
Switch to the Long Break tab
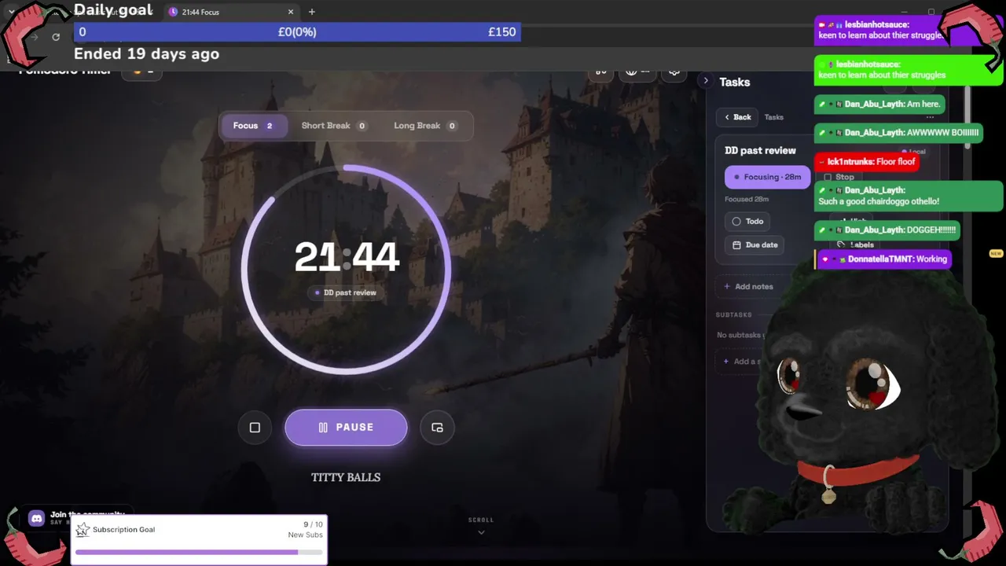click(x=425, y=126)
